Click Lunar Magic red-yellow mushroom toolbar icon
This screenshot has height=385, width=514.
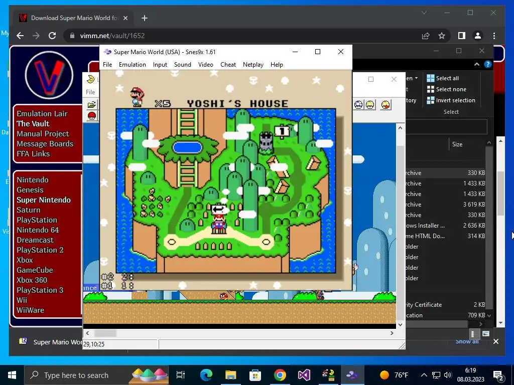[386, 105]
